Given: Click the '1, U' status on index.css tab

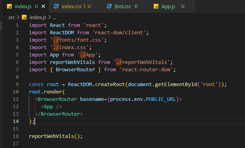Looking at the screenshot, I should [x=87, y=6].
